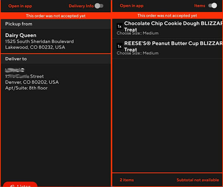Viewport: 223px width, 187px height.
Task: Click order not accepted banner on left panel
Action: [x=56, y=16]
